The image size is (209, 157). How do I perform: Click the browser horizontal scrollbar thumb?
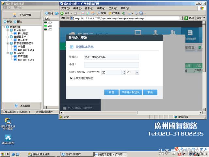(x=100, y=113)
